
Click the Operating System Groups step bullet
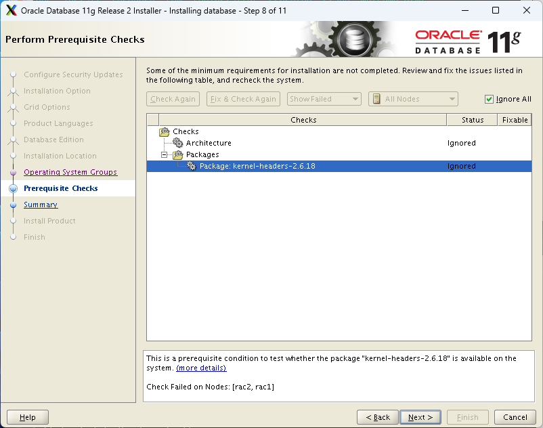pyautogui.click(x=13, y=172)
